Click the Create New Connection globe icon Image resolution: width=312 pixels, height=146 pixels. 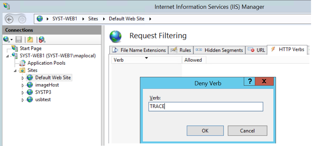7,40
